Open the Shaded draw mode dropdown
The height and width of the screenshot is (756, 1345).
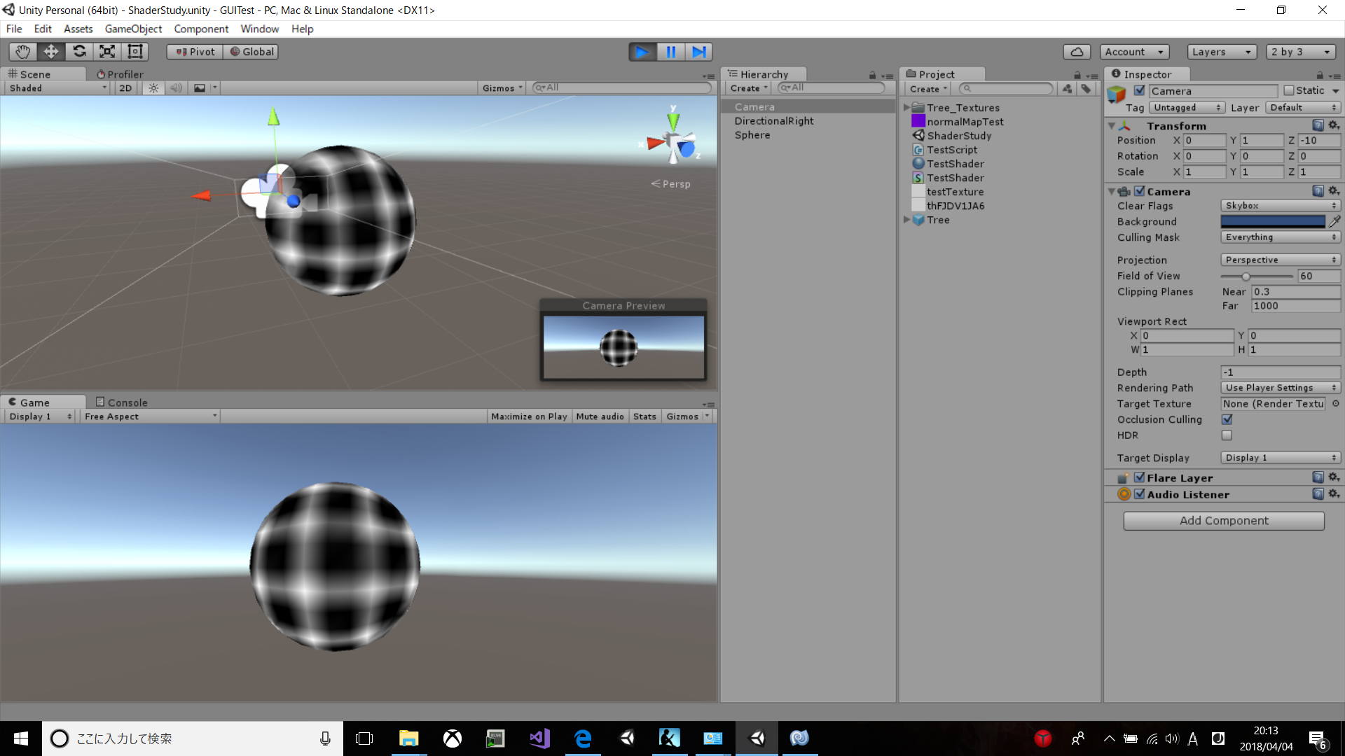tap(57, 88)
